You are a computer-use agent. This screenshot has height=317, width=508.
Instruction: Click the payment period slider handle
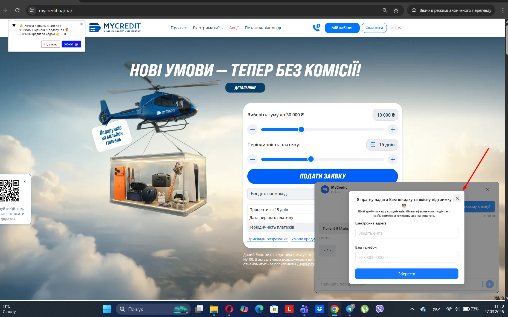point(311,159)
